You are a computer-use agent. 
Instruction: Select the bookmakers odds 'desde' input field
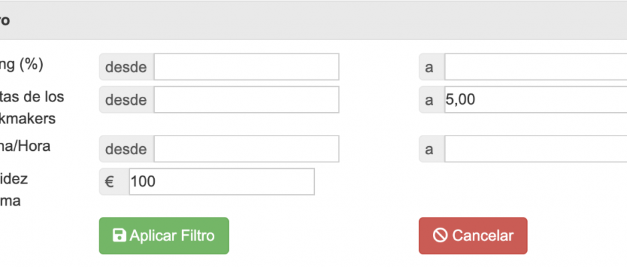pos(246,100)
